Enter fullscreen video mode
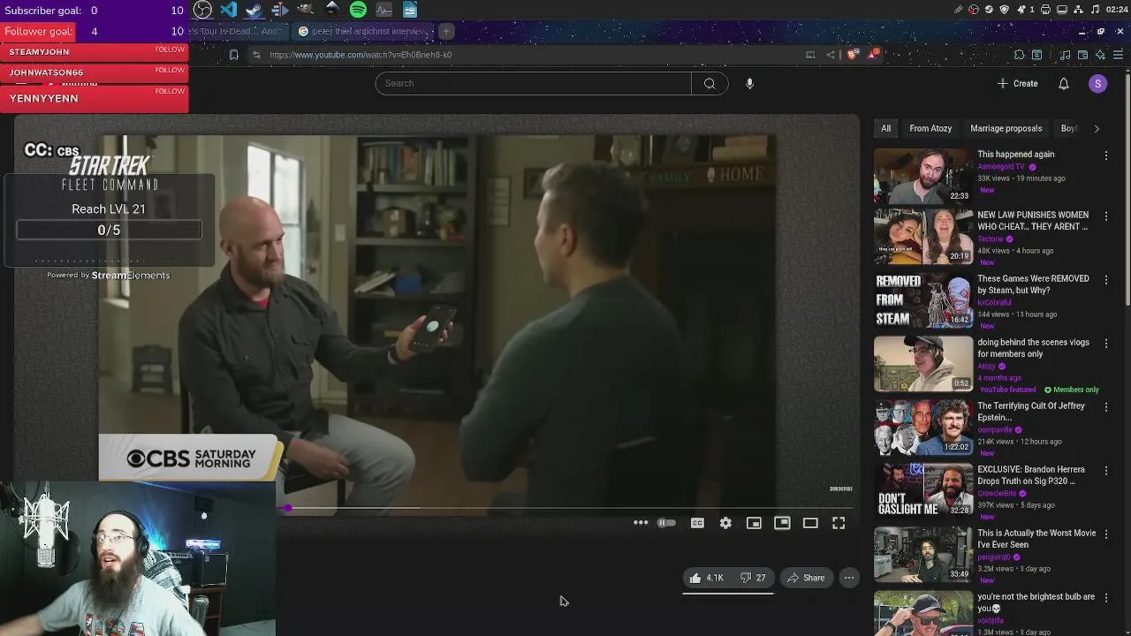The width and height of the screenshot is (1131, 636). (x=839, y=523)
